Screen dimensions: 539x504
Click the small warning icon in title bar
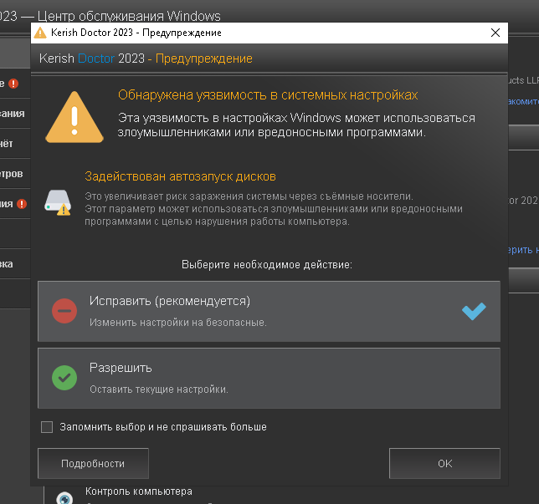pos(40,33)
